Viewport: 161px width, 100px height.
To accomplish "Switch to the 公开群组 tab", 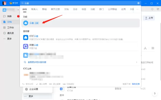I will point(112,9).
